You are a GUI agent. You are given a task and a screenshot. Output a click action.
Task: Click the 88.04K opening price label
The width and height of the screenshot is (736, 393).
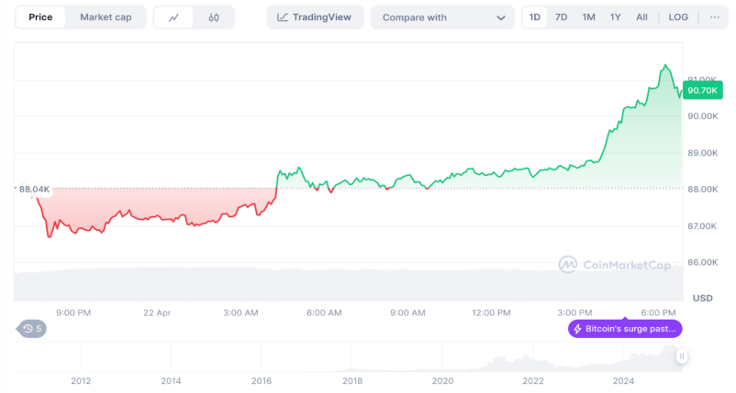tap(34, 189)
